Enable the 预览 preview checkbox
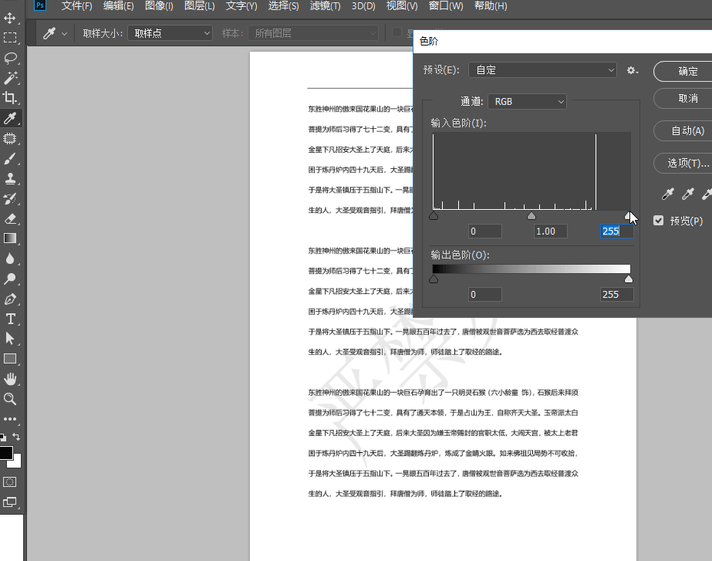 658,221
